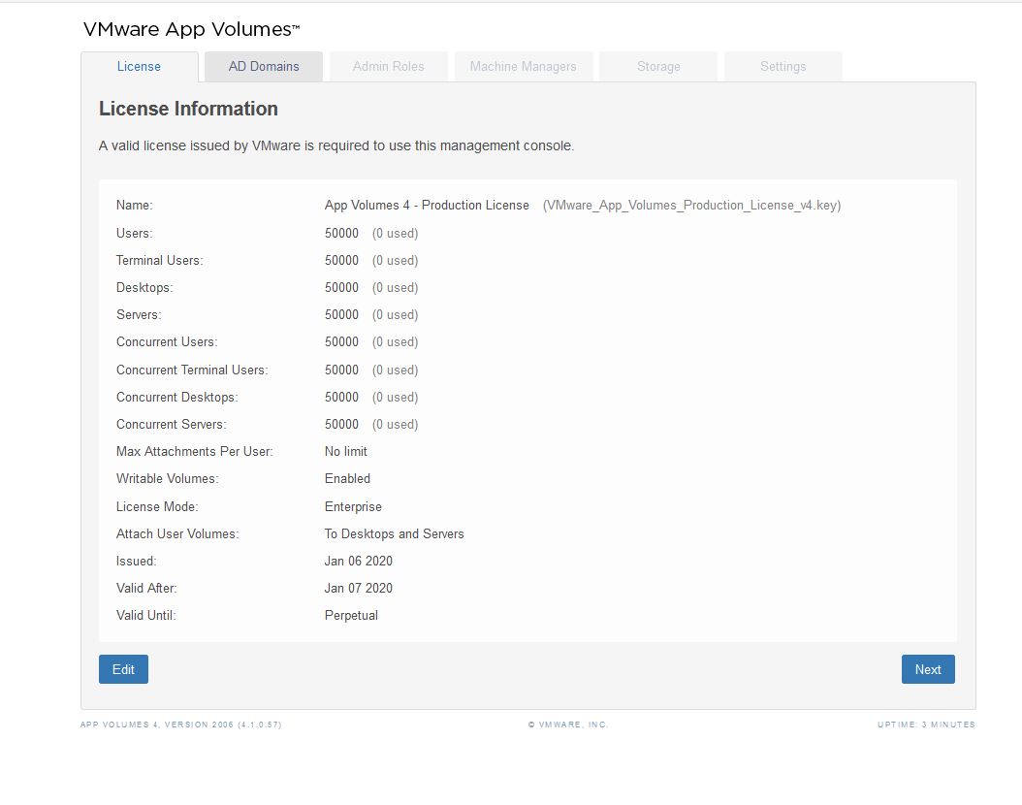Screen dimensions: 1022x805
Task: Click the VMware App Volumes title
Action: point(192,29)
